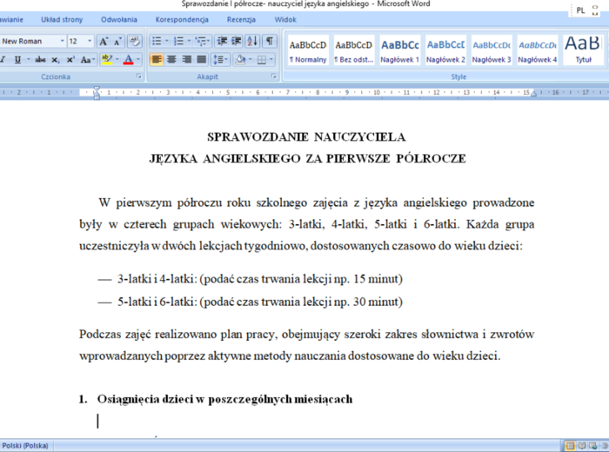Image resolution: width=609 pixels, height=452 pixels.
Task: Click the multilevel list button
Action: [x=203, y=41]
